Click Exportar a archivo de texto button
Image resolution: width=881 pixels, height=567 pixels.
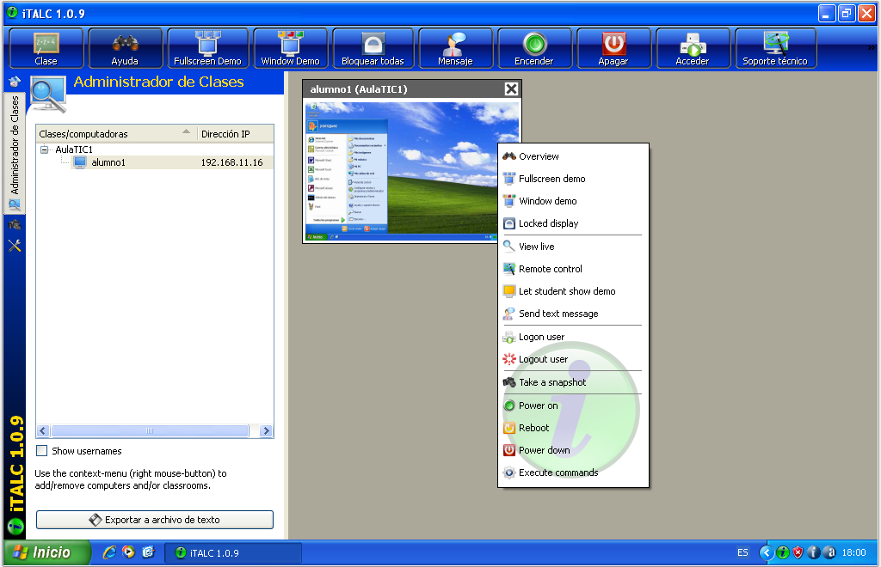(x=155, y=520)
